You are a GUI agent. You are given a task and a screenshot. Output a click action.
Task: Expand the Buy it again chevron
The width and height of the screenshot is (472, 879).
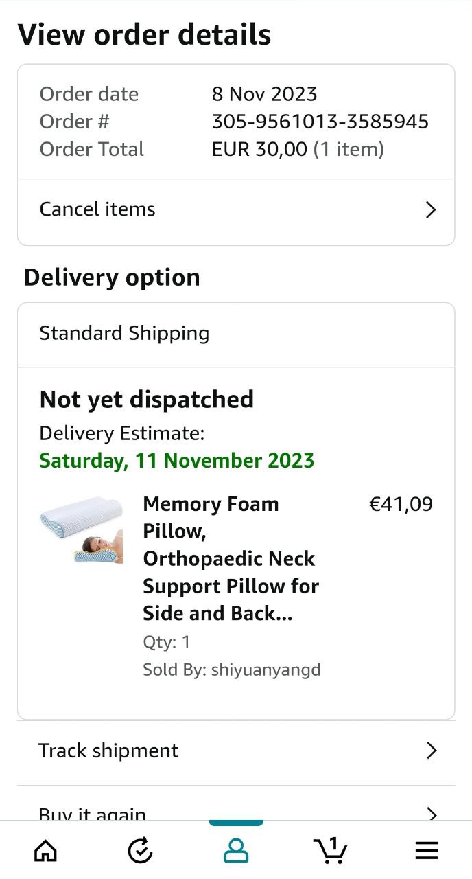click(432, 814)
